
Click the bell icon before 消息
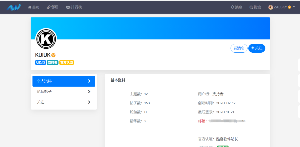tap(232, 7)
